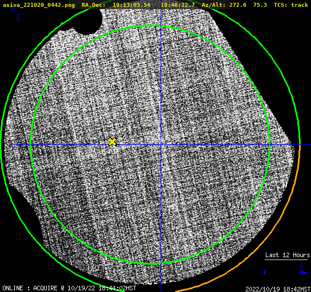Click the blue E east indicator
This screenshot has width=311, height=292.
(19, 18)
